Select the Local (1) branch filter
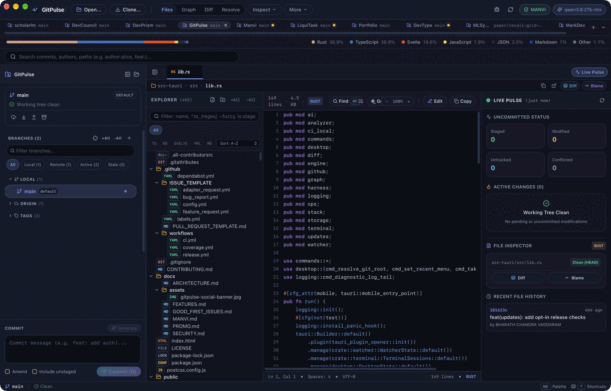611x391 pixels. pyautogui.click(x=32, y=165)
